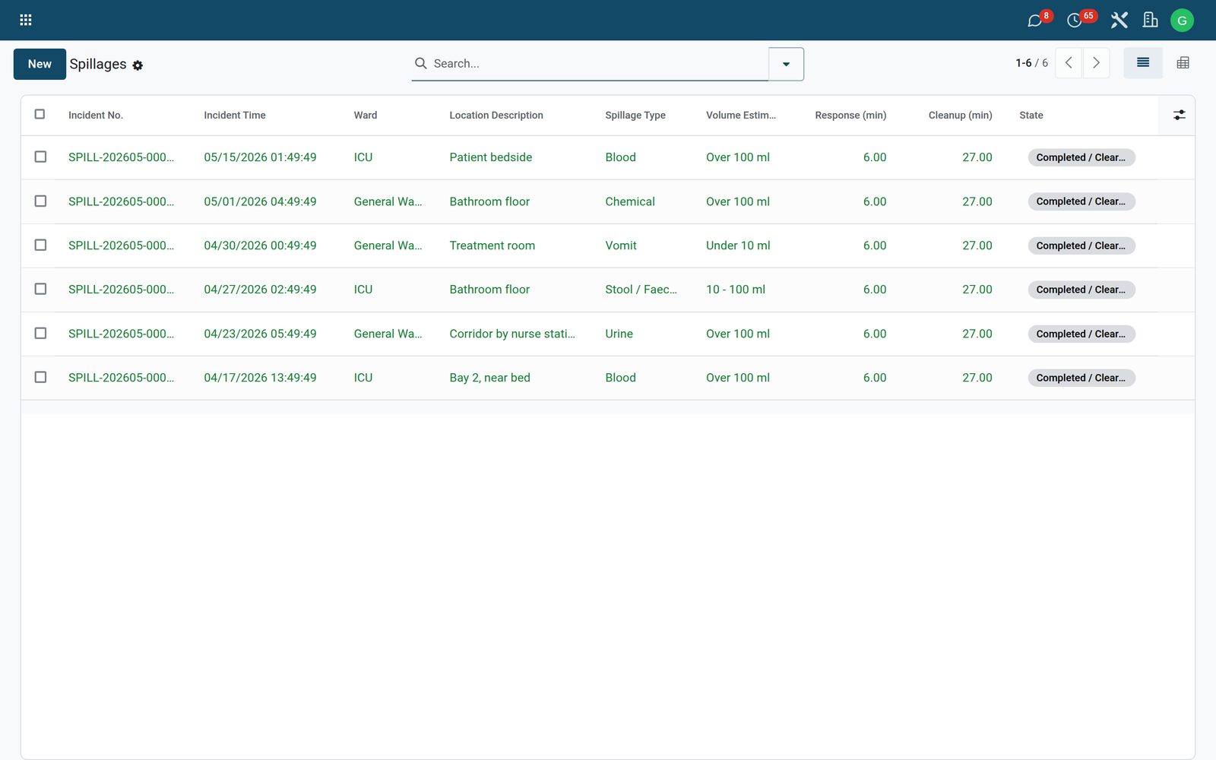Viewport: 1216px width, 760px height.
Task: Switch to the pivot table view
Action: tap(1183, 63)
